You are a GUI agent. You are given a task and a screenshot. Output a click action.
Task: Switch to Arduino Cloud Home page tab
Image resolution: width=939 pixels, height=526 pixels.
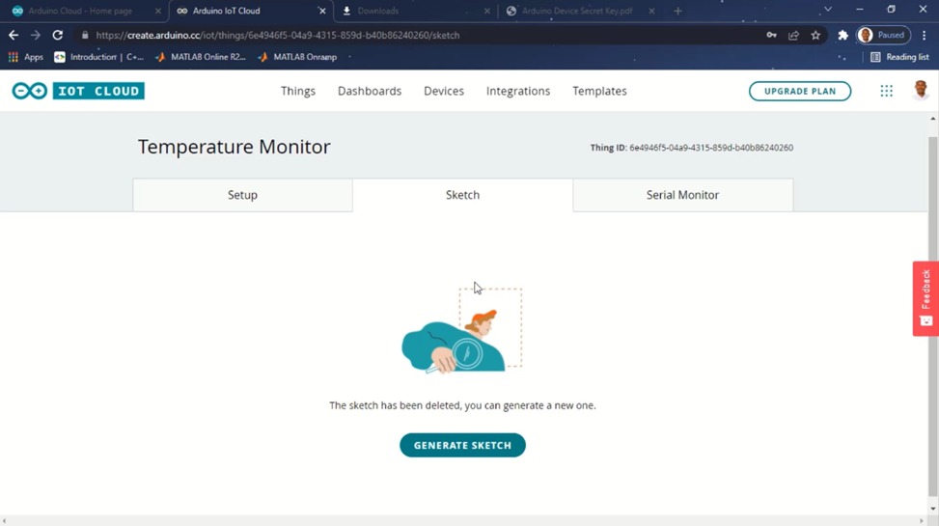click(x=80, y=11)
